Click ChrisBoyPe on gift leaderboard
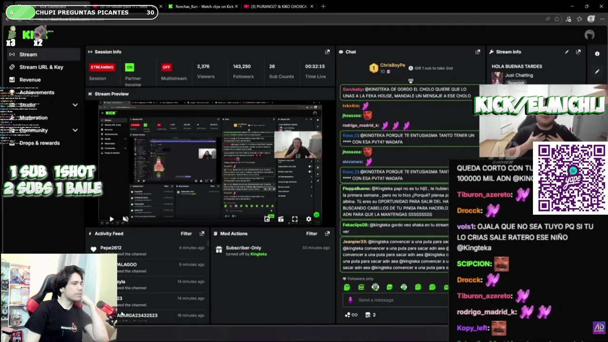This screenshot has height=342, width=608. (x=392, y=65)
